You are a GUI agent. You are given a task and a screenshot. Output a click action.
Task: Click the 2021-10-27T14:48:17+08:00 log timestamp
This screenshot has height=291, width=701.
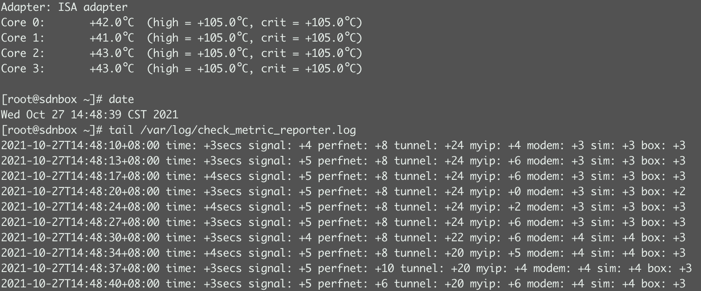(x=80, y=176)
